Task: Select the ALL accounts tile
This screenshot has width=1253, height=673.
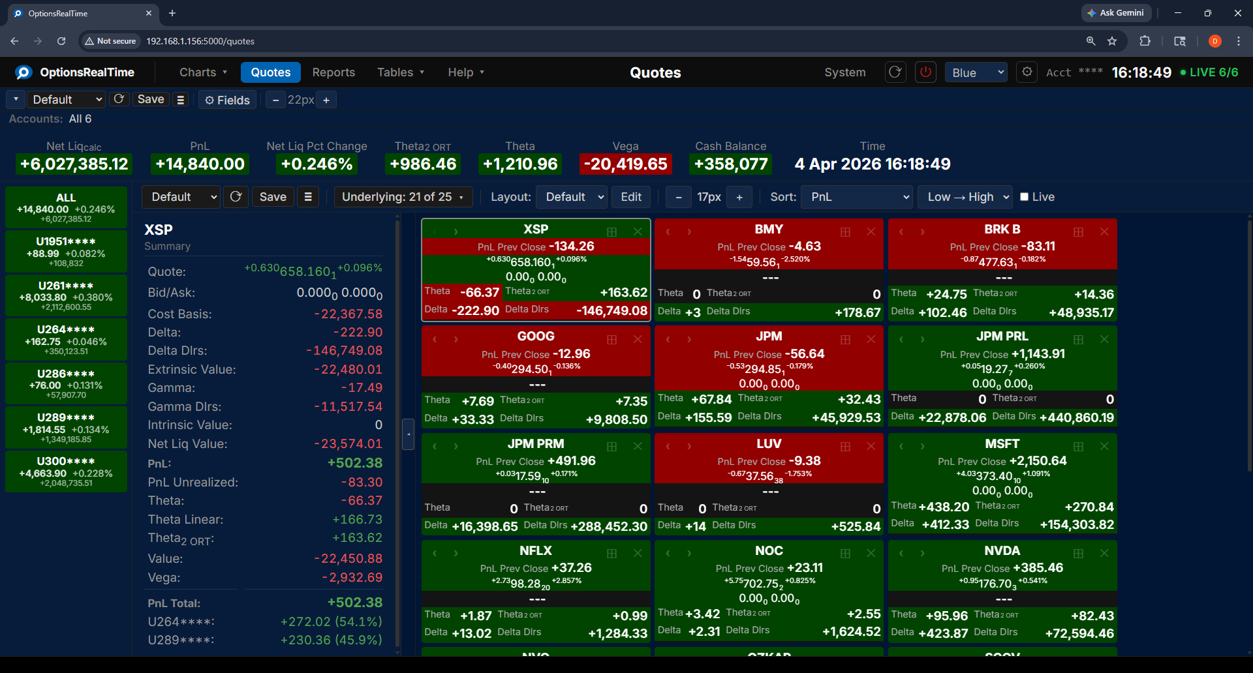Action: click(x=66, y=207)
